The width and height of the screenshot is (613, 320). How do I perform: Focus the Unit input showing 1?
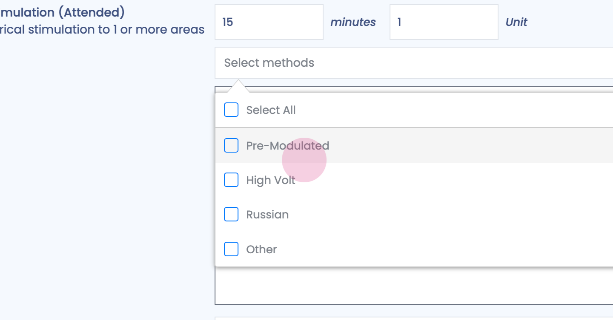coord(444,22)
